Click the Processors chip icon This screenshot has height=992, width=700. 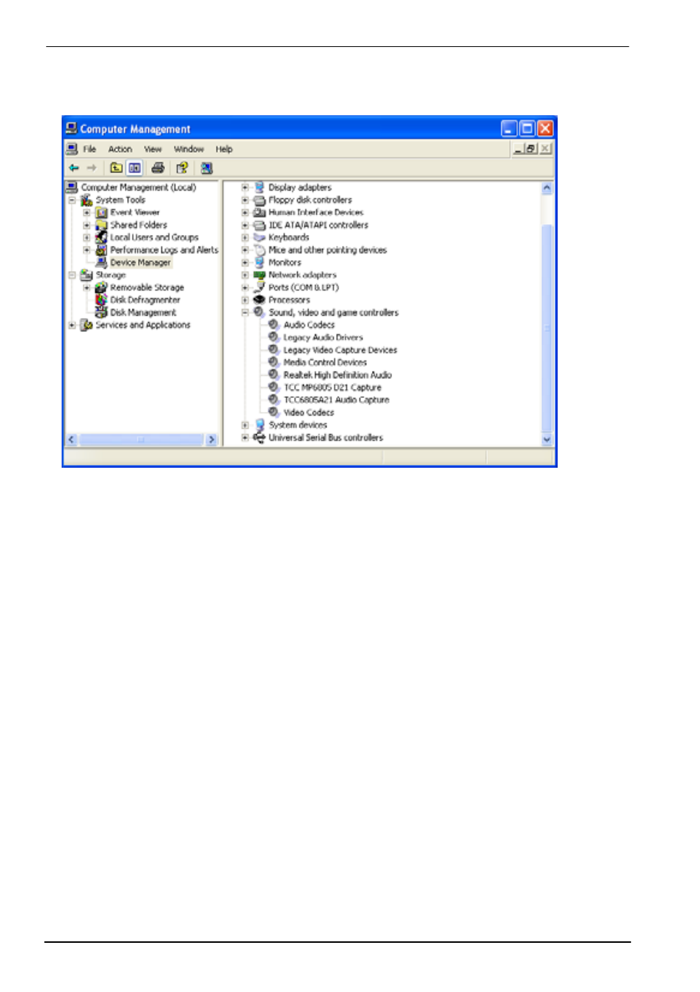pyautogui.click(x=259, y=300)
